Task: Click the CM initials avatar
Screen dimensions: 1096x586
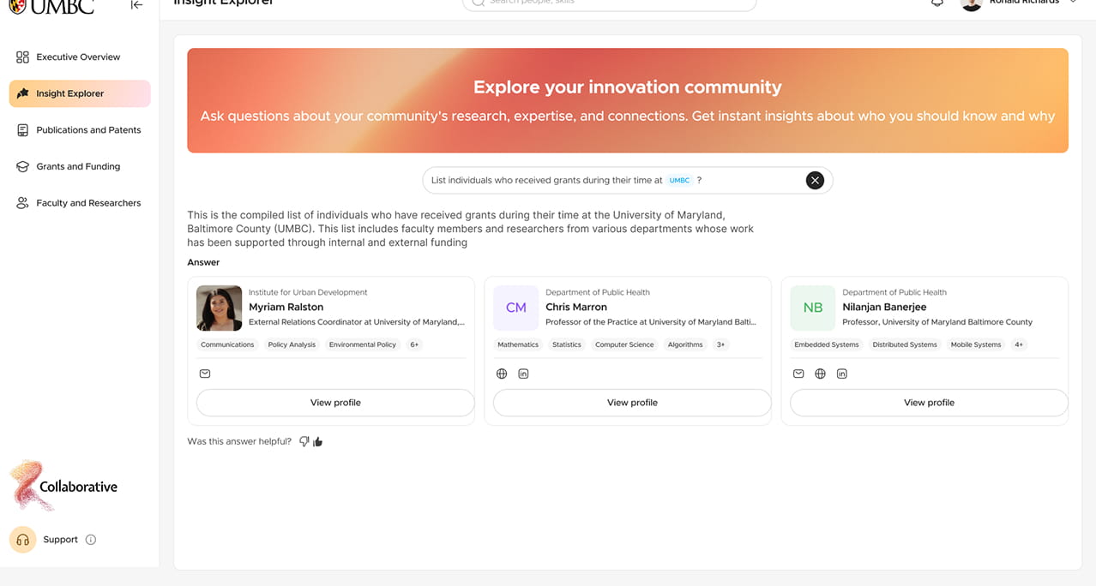Action: coord(515,308)
